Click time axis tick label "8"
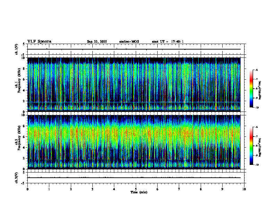This screenshot has height=212, width=275. tap(201, 189)
